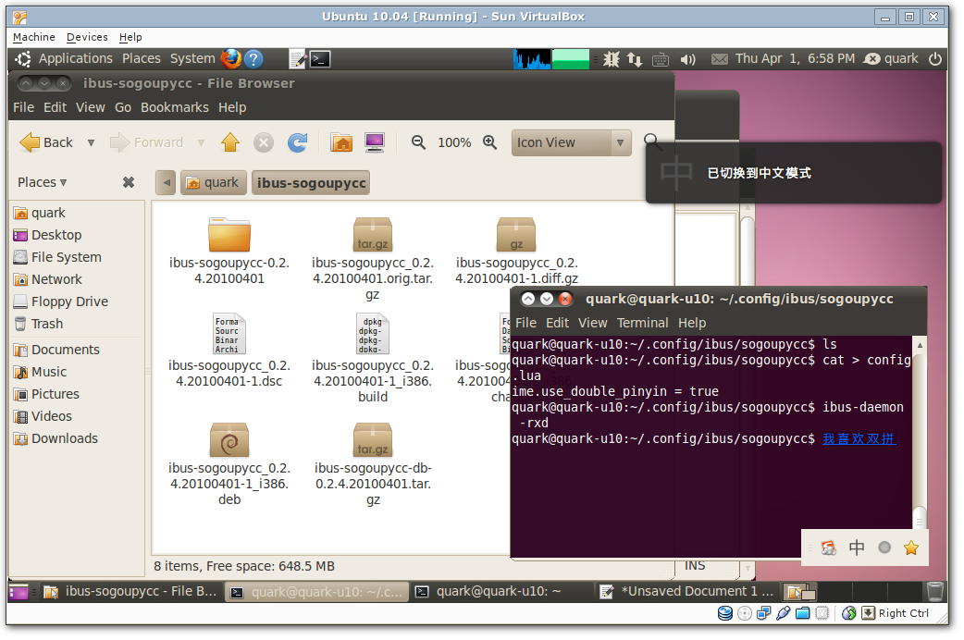Show desktop using bottom panel button

19,592
